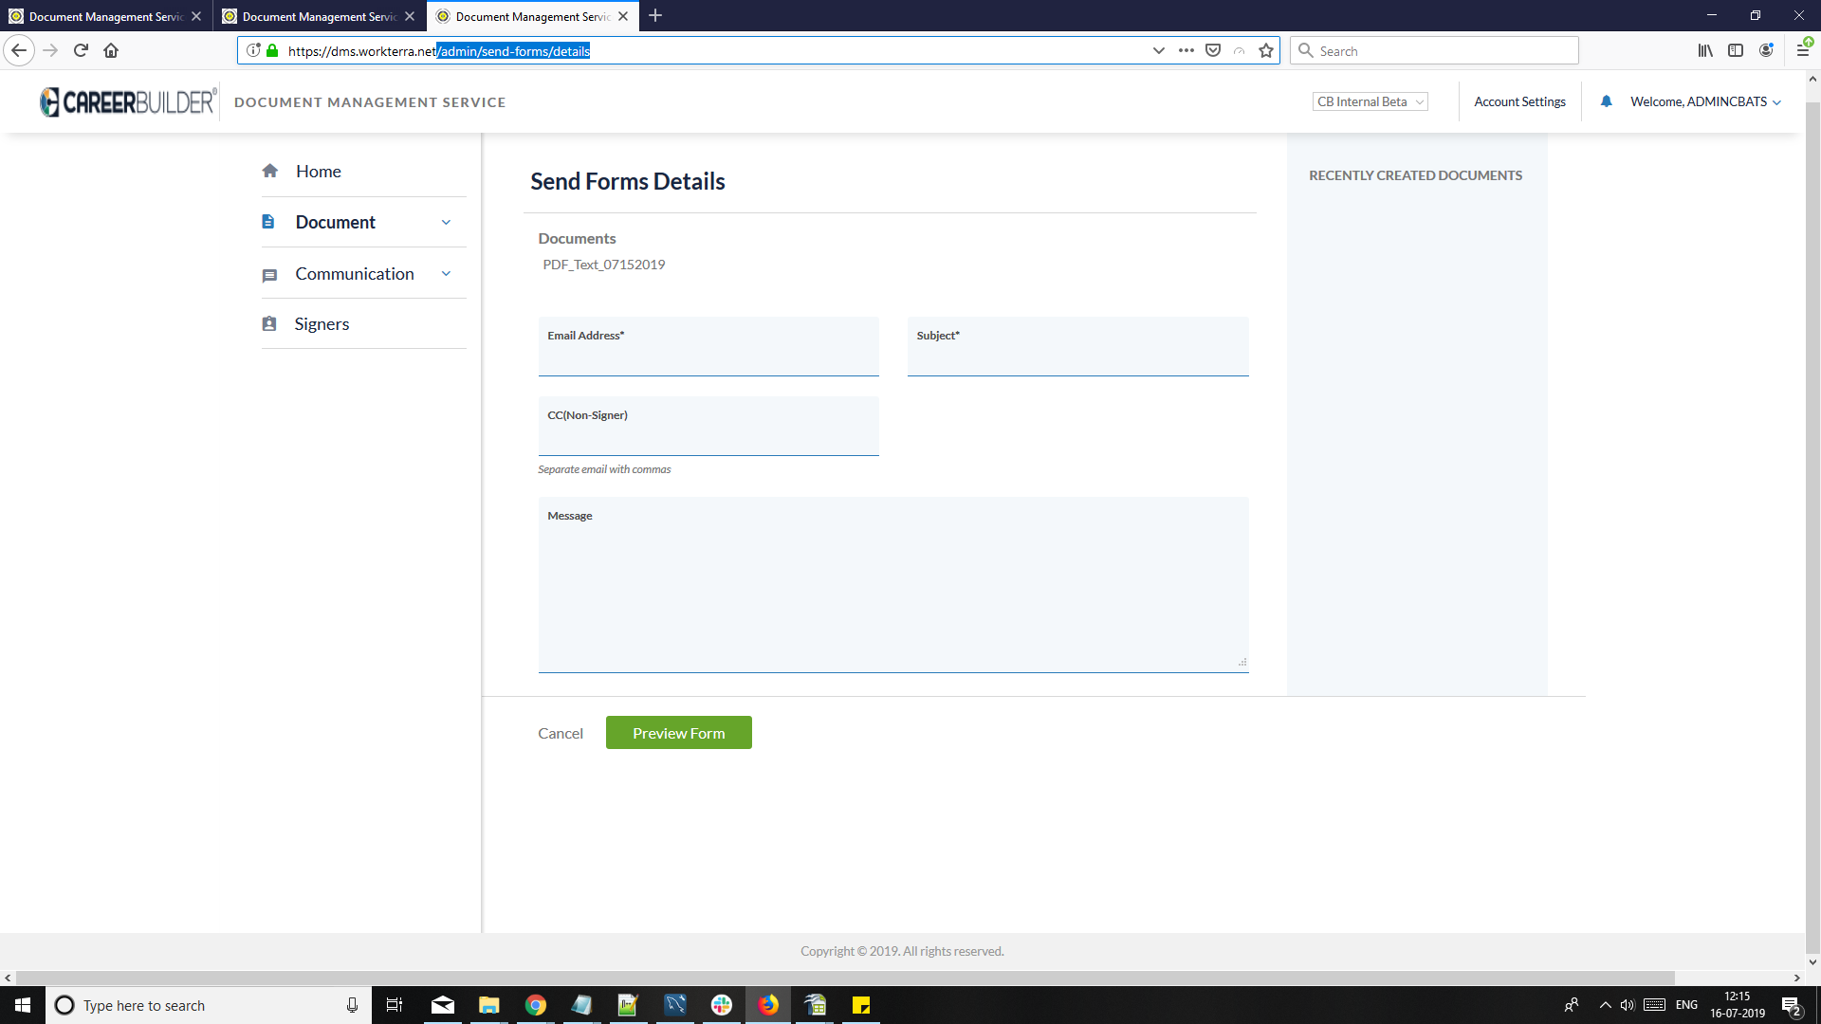The width and height of the screenshot is (1821, 1024).
Task: Show URL bar history dropdown arrow
Action: [1158, 50]
